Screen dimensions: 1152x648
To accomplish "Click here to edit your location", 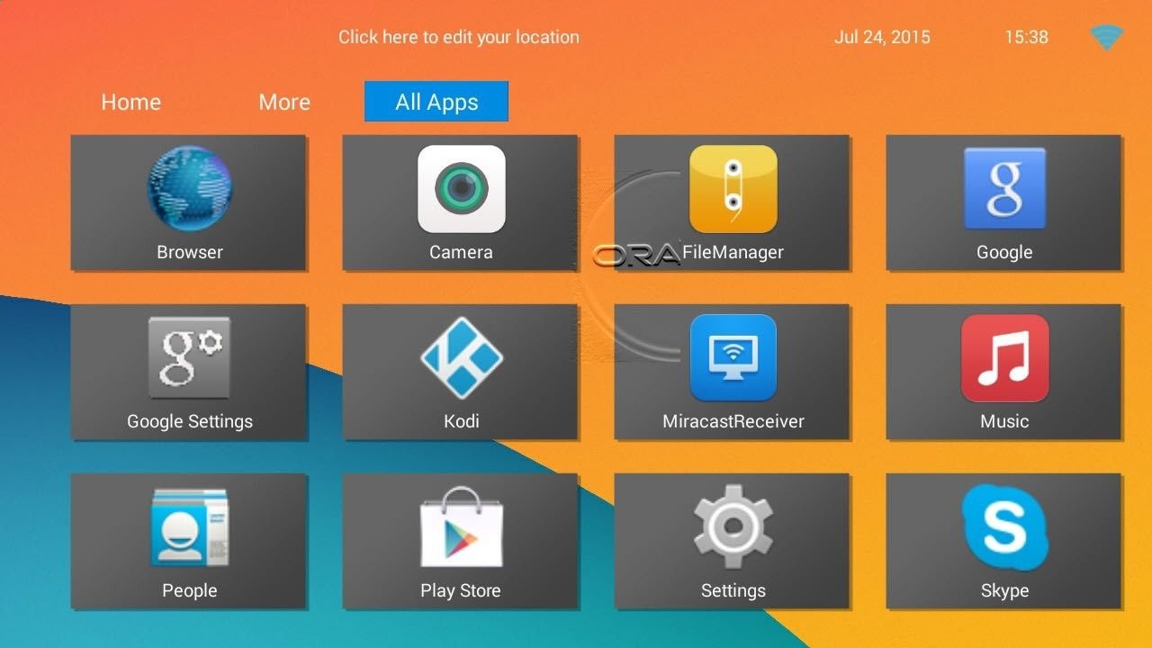I will click(459, 37).
